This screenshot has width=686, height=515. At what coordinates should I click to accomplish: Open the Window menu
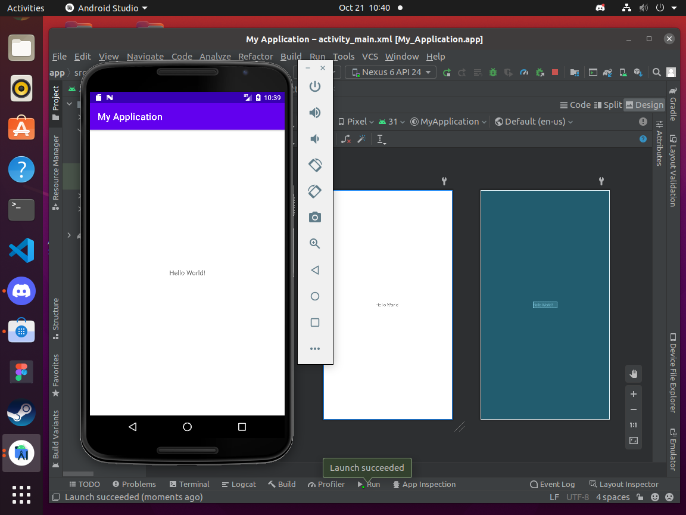click(401, 57)
